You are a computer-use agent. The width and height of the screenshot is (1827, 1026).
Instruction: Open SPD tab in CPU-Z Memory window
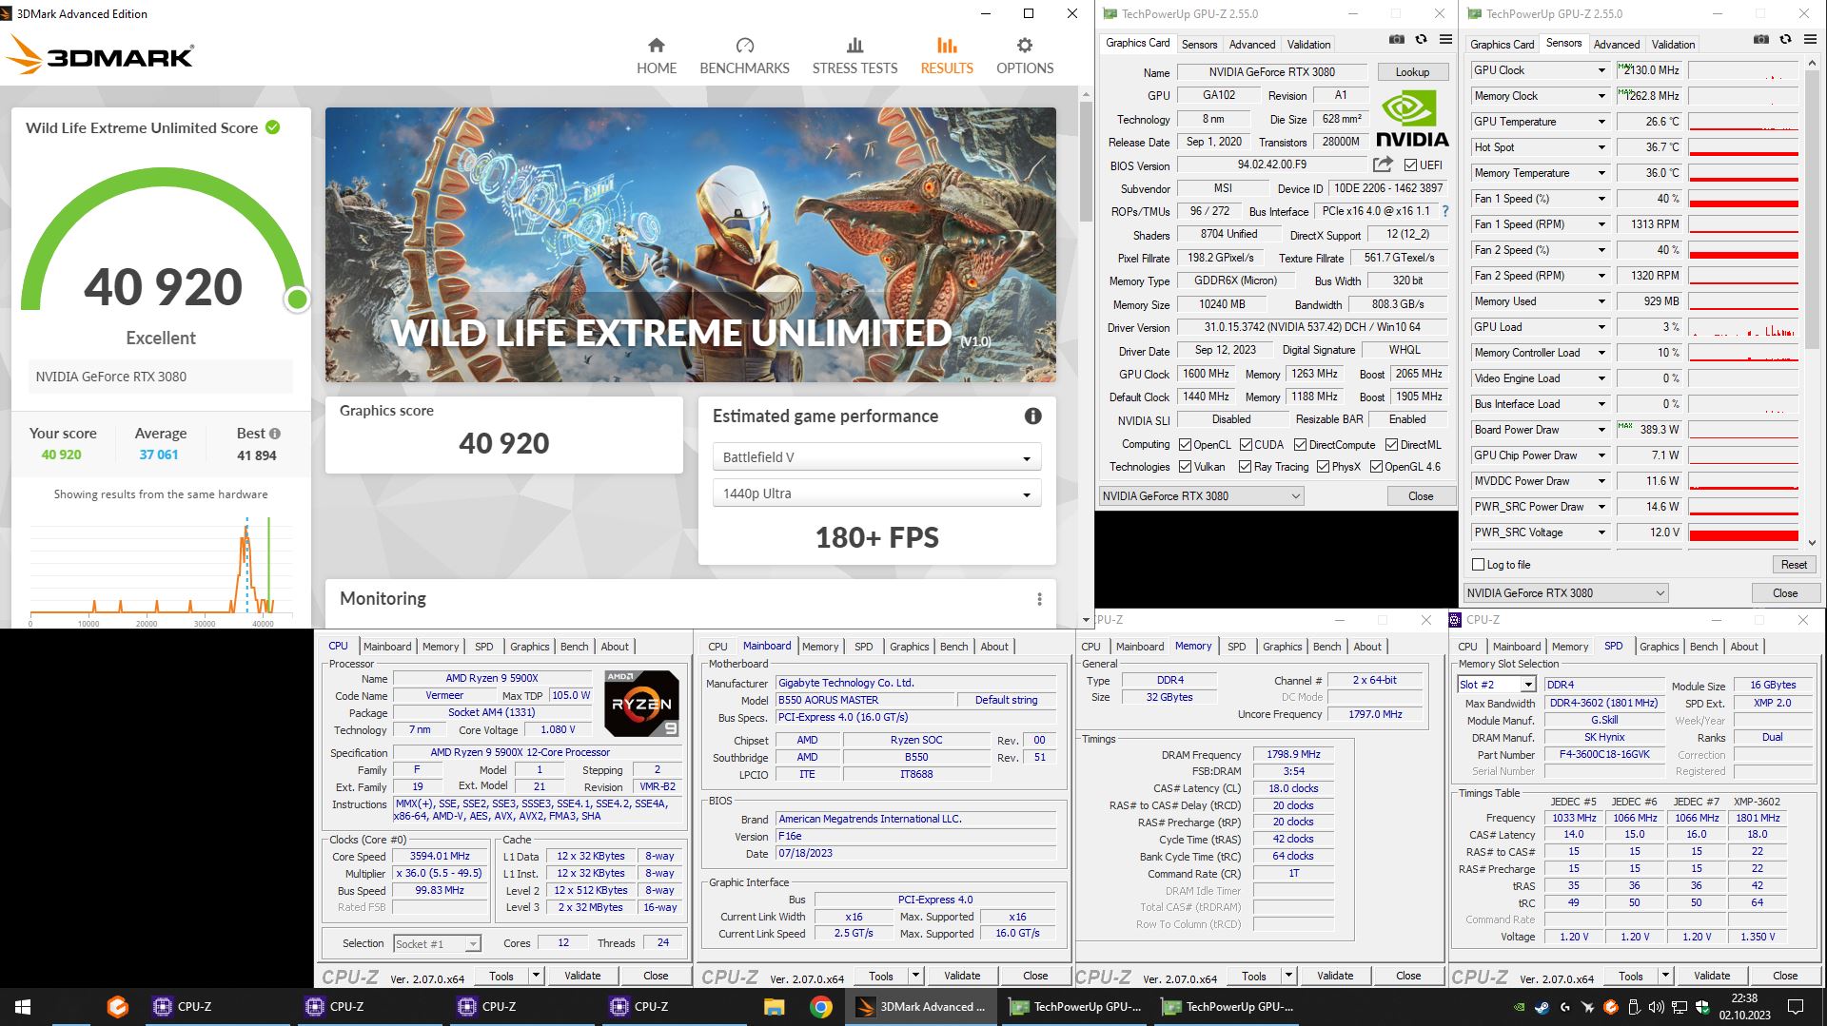[x=1236, y=647]
